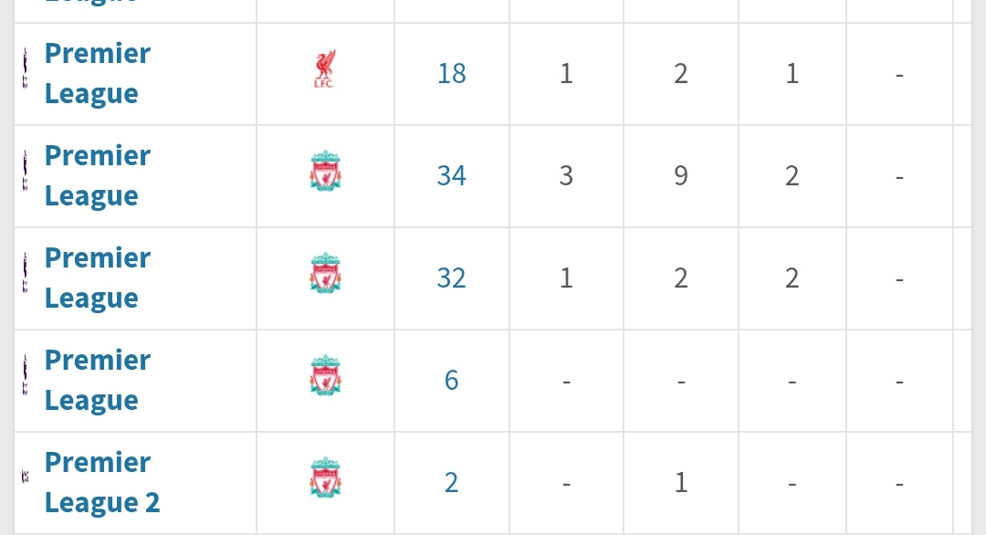This screenshot has height=535, width=986.
Task: Click the 32 appearances number link
Action: tap(451, 278)
